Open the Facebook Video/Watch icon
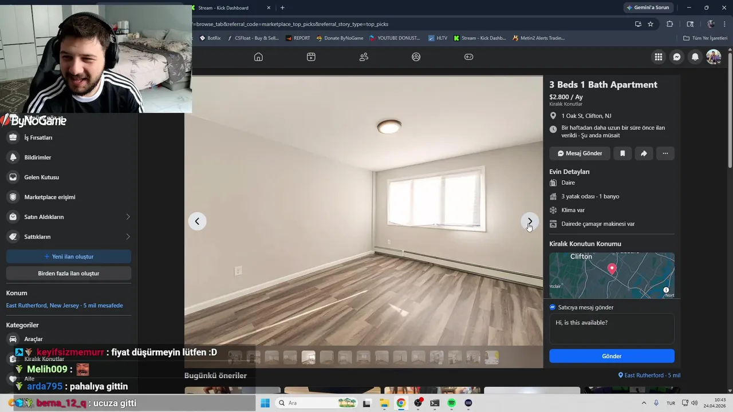This screenshot has height=412, width=733. click(x=311, y=57)
